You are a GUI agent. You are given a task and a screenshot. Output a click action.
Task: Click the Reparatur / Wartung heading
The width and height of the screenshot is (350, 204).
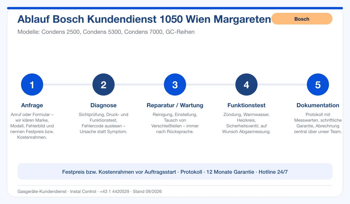click(x=175, y=105)
